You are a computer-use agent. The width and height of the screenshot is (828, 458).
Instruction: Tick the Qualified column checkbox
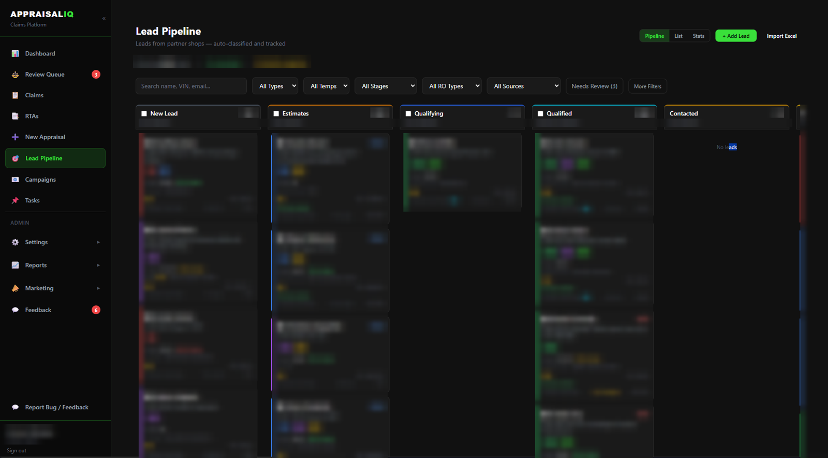(x=540, y=114)
